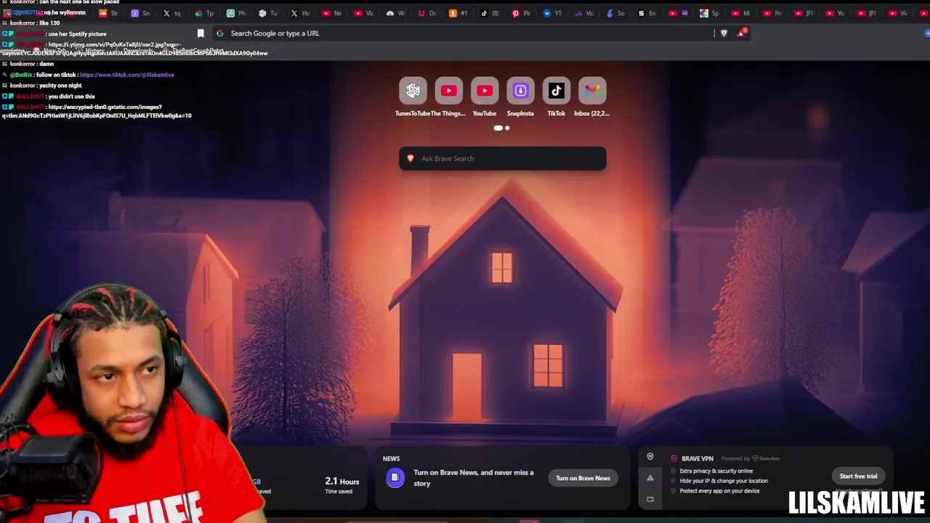Click the Google icon in the address bar

(x=220, y=33)
